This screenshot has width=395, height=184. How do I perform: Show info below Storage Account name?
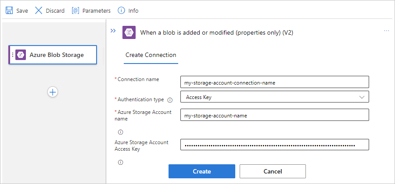(121, 132)
